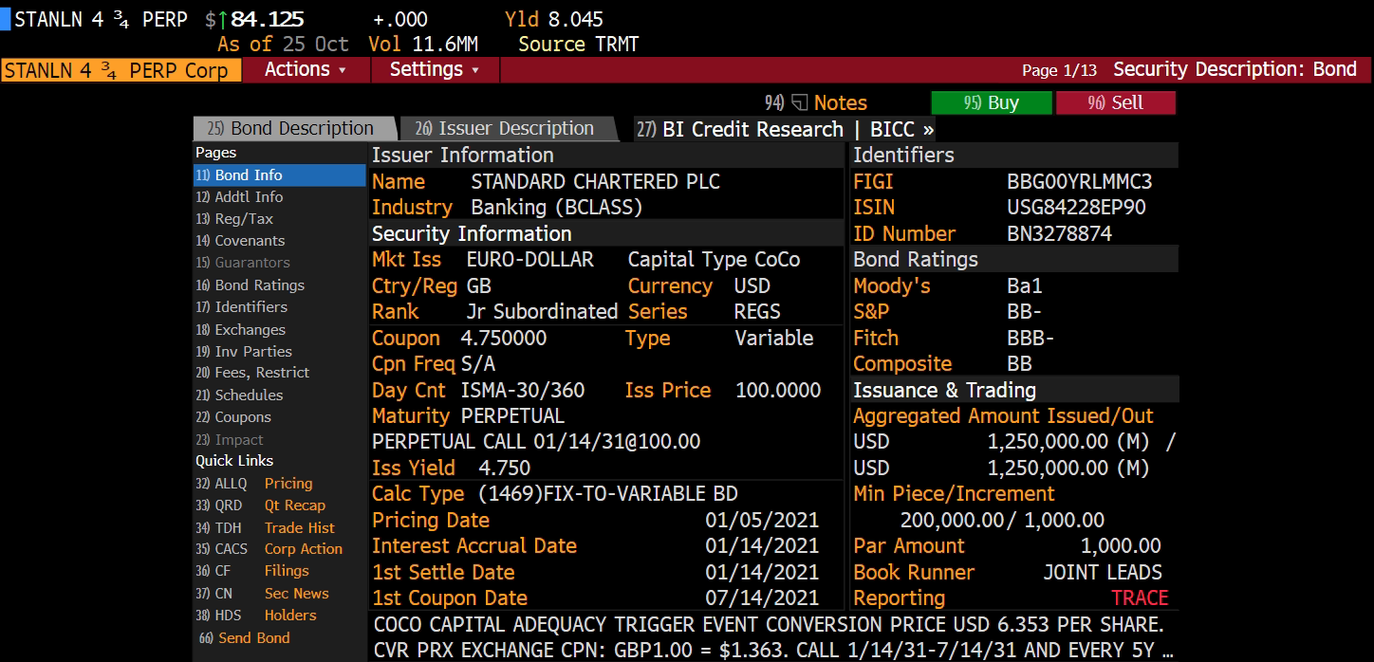Click the Page 1/13 indicator
The width and height of the screenshot is (1374, 662).
(x=1059, y=70)
